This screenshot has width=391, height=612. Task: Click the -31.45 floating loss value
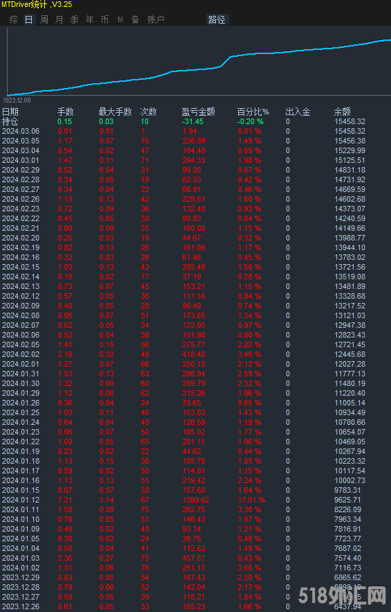click(x=193, y=121)
